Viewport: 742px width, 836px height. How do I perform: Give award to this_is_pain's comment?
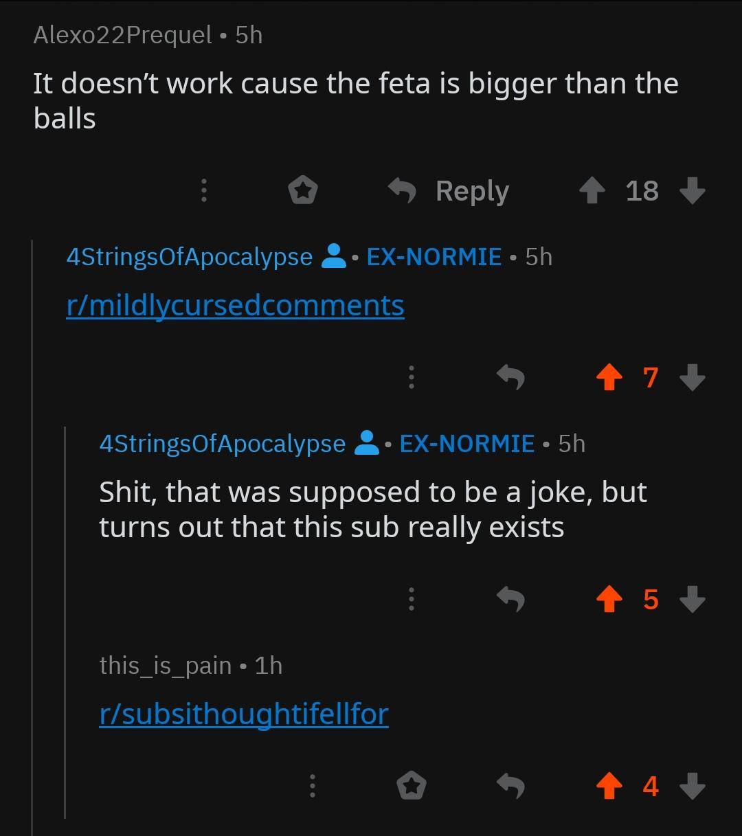coord(411,786)
